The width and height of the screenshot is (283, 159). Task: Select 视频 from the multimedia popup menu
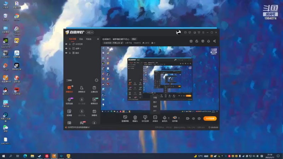pyautogui.click(x=155, y=106)
